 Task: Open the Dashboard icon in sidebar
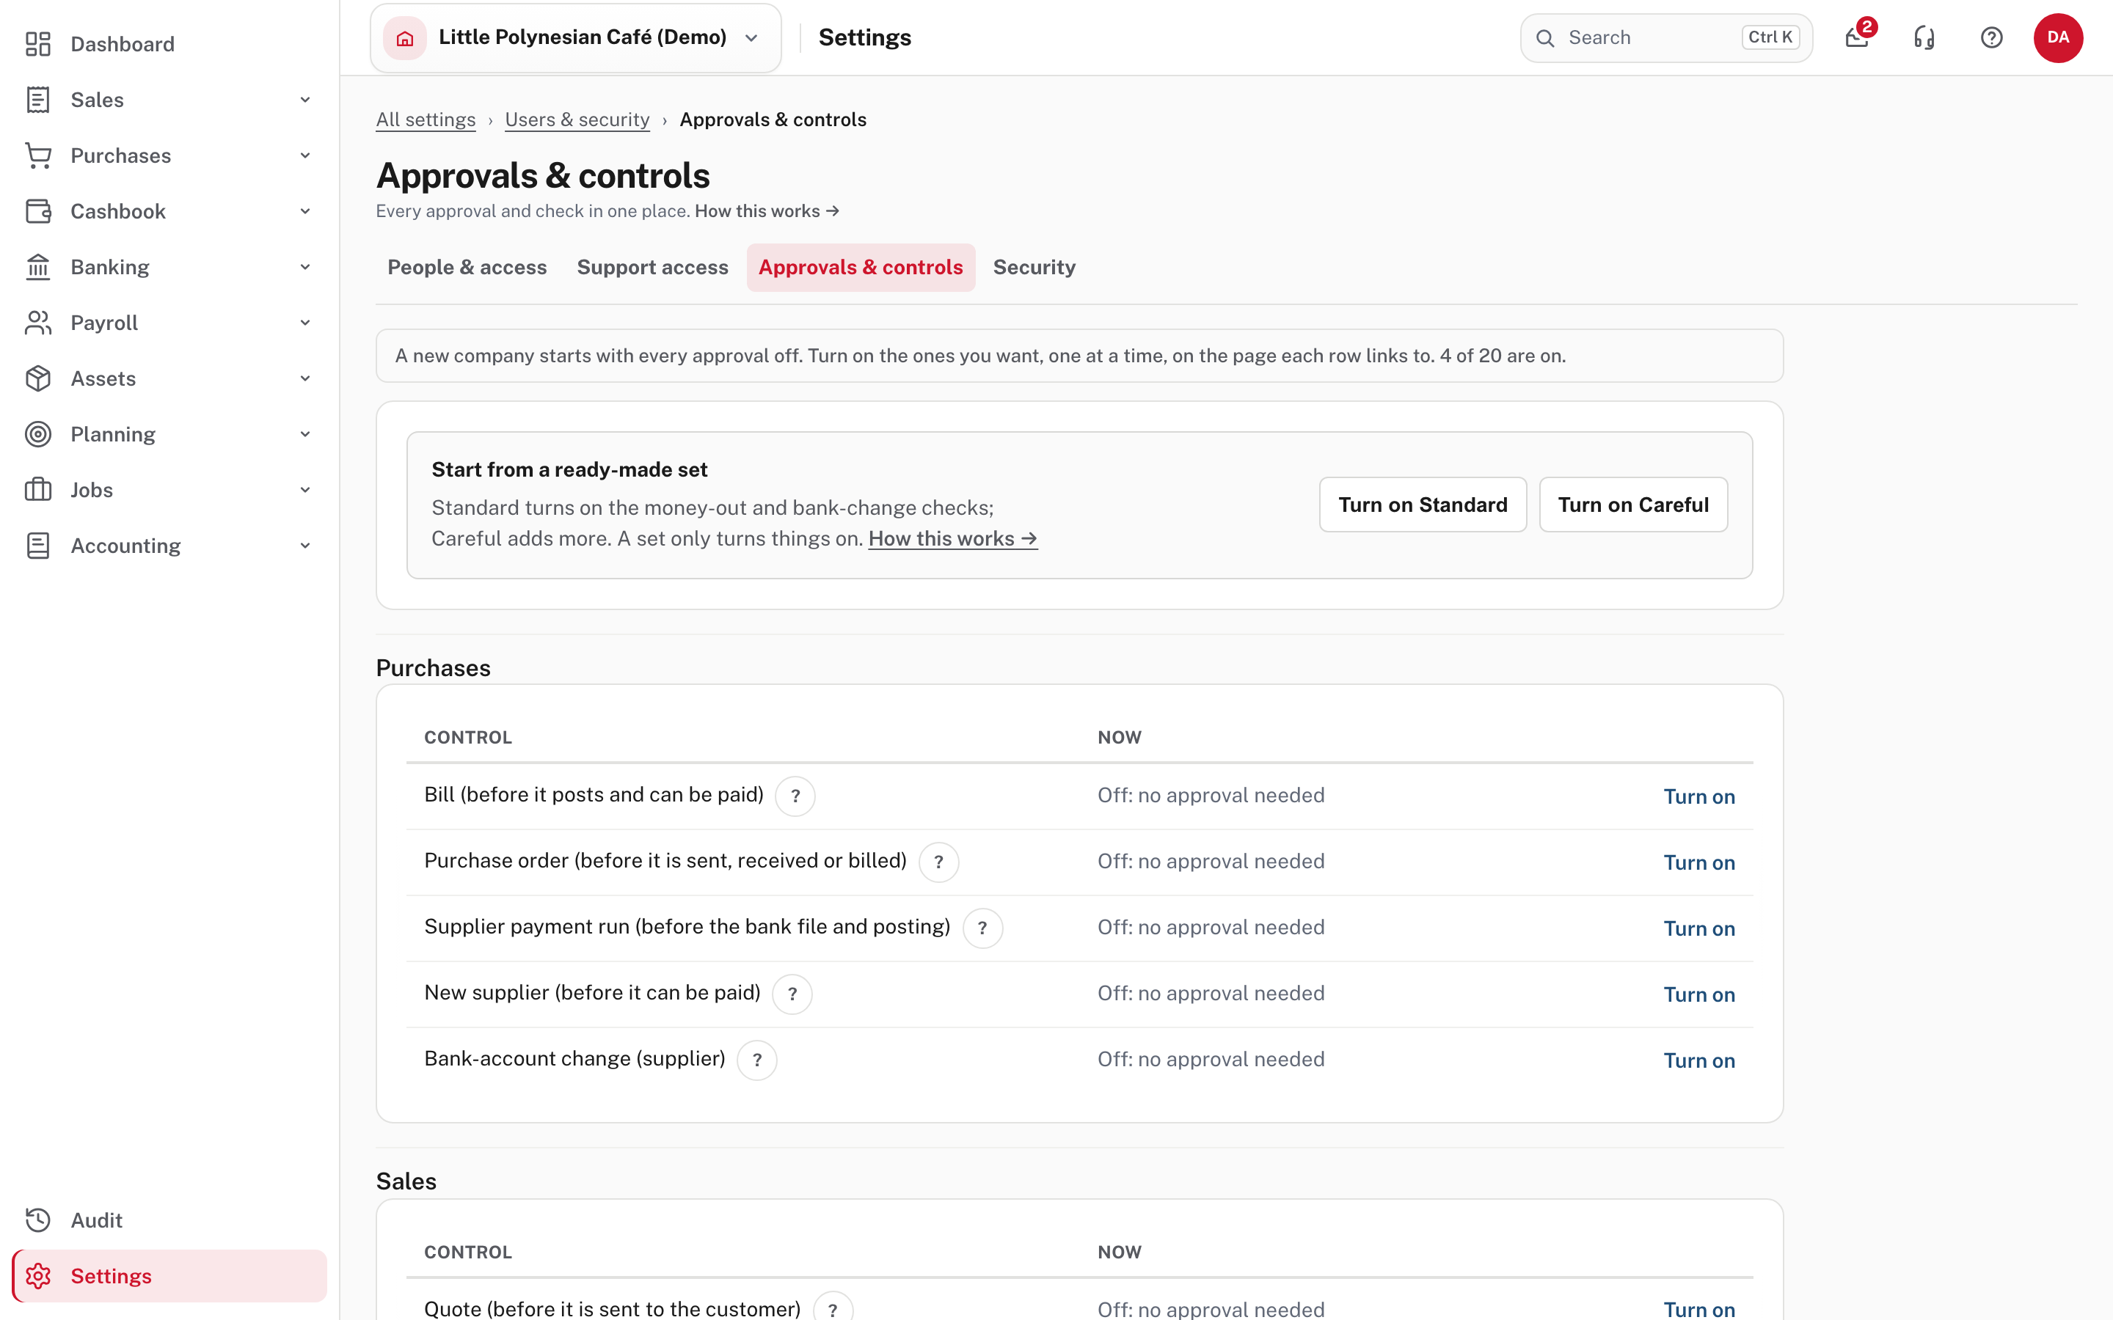click(x=37, y=44)
